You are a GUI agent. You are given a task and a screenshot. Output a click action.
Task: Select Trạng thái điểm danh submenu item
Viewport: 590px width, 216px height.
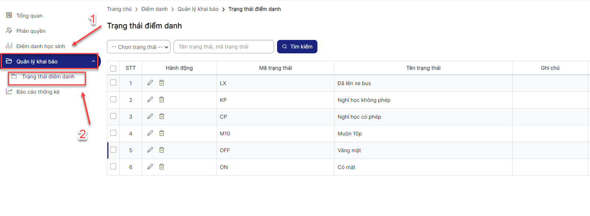[x=48, y=76]
